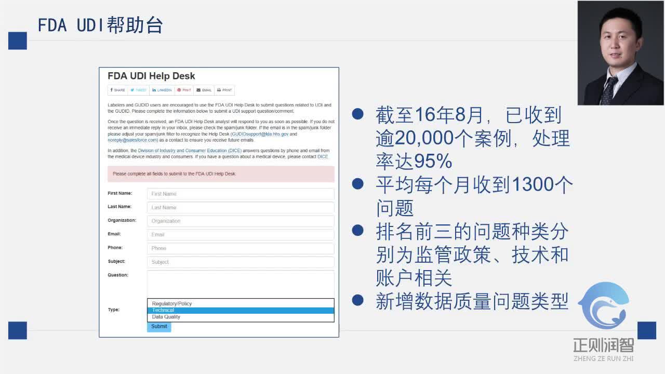Select Regulatory/Policy in the Type list
Image resolution: width=665 pixels, height=374 pixels.
click(x=172, y=304)
